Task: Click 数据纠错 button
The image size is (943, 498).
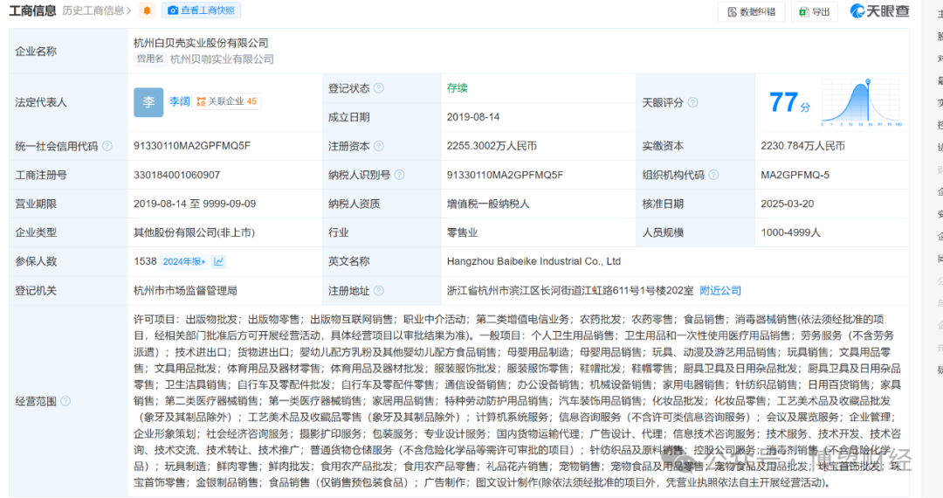Action: (751, 11)
